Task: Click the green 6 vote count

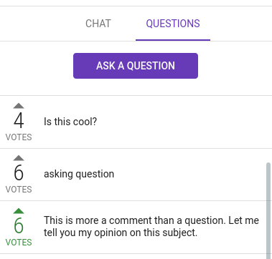Action: [x=19, y=225]
